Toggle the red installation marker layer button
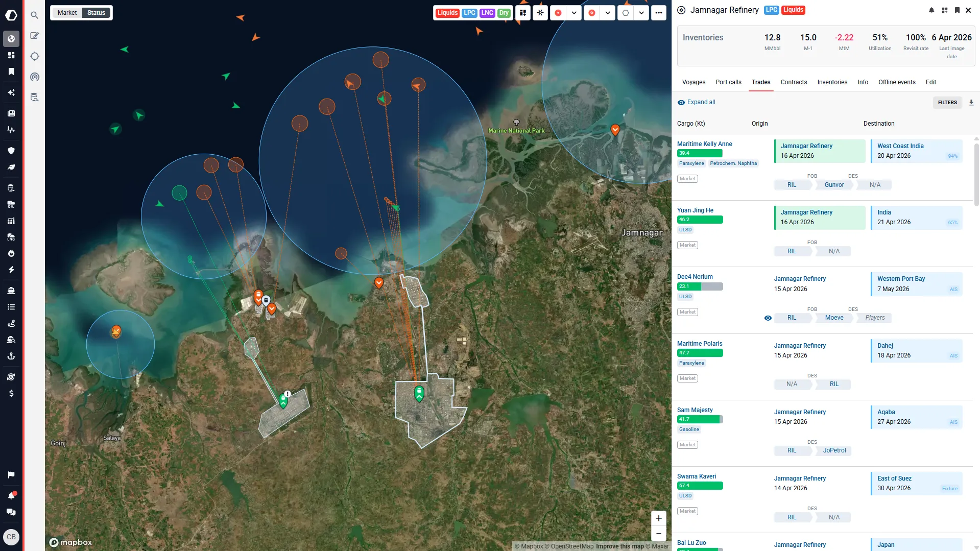980x551 pixels. [x=592, y=13]
